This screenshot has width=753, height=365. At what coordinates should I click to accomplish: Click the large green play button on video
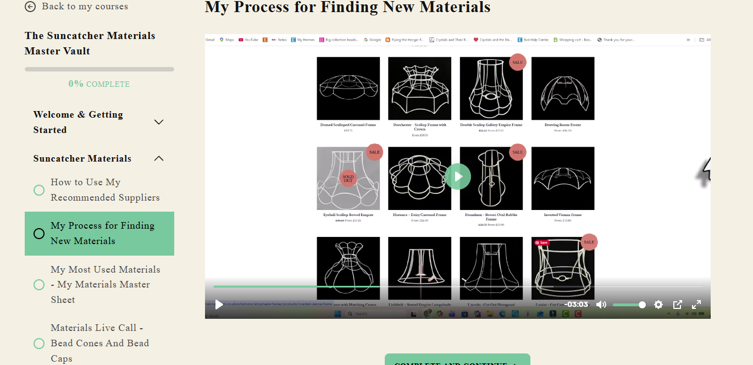(458, 176)
